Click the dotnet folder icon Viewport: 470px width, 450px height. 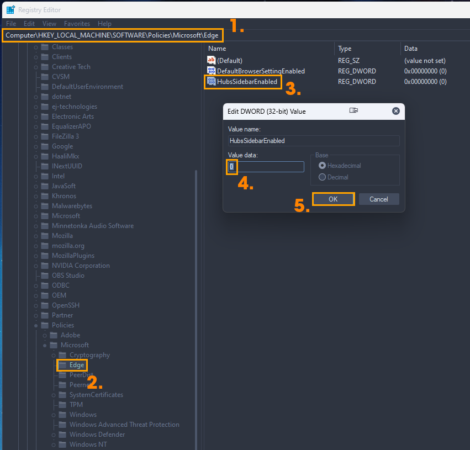tap(45, 97)
